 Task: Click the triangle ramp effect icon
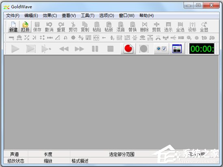58,38
